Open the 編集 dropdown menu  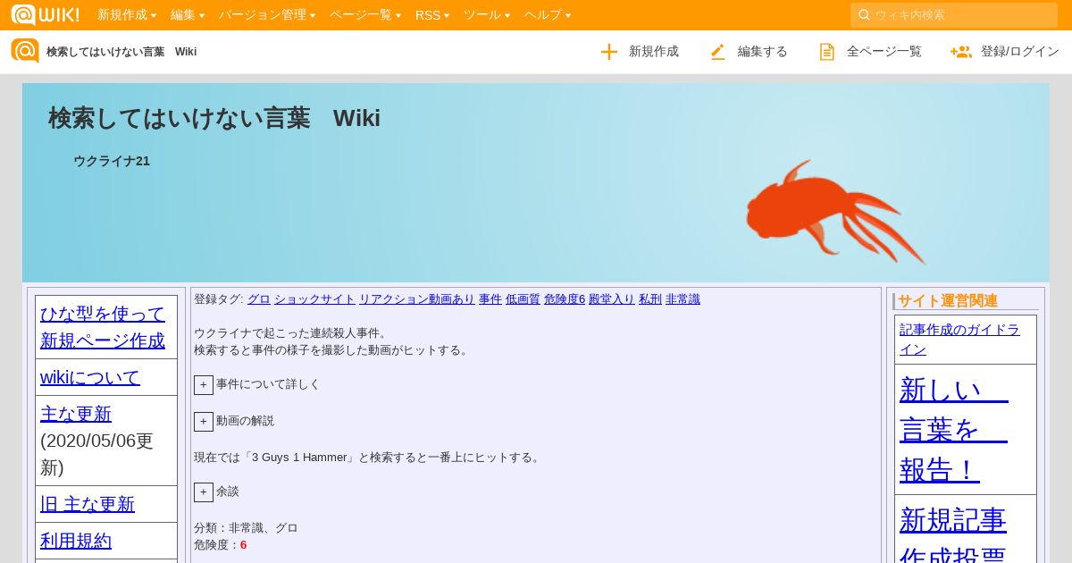tap(188, 15)
